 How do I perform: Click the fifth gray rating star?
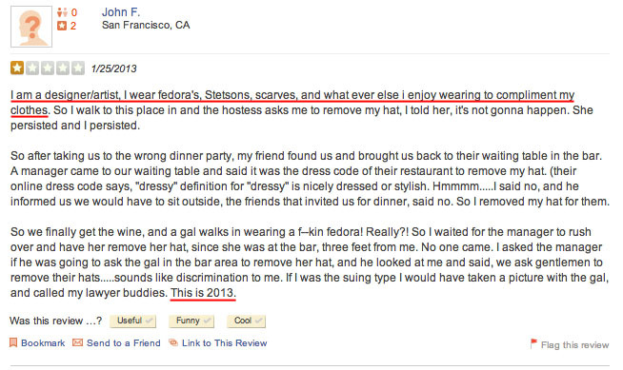[x=78, y=68]
